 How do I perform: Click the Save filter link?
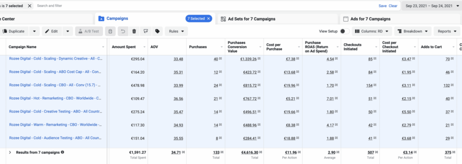click(383, 6)
